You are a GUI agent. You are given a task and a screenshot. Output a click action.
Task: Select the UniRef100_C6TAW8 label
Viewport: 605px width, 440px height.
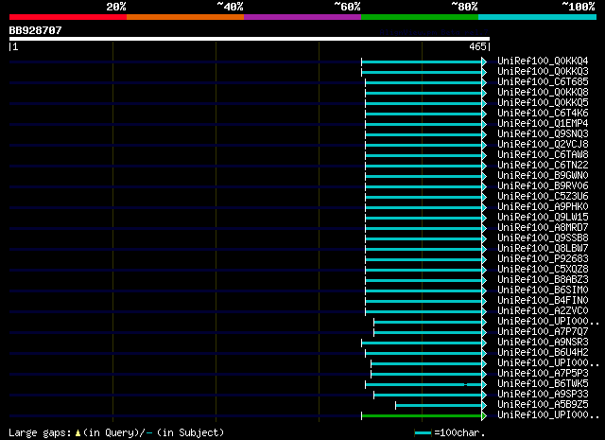543,155
